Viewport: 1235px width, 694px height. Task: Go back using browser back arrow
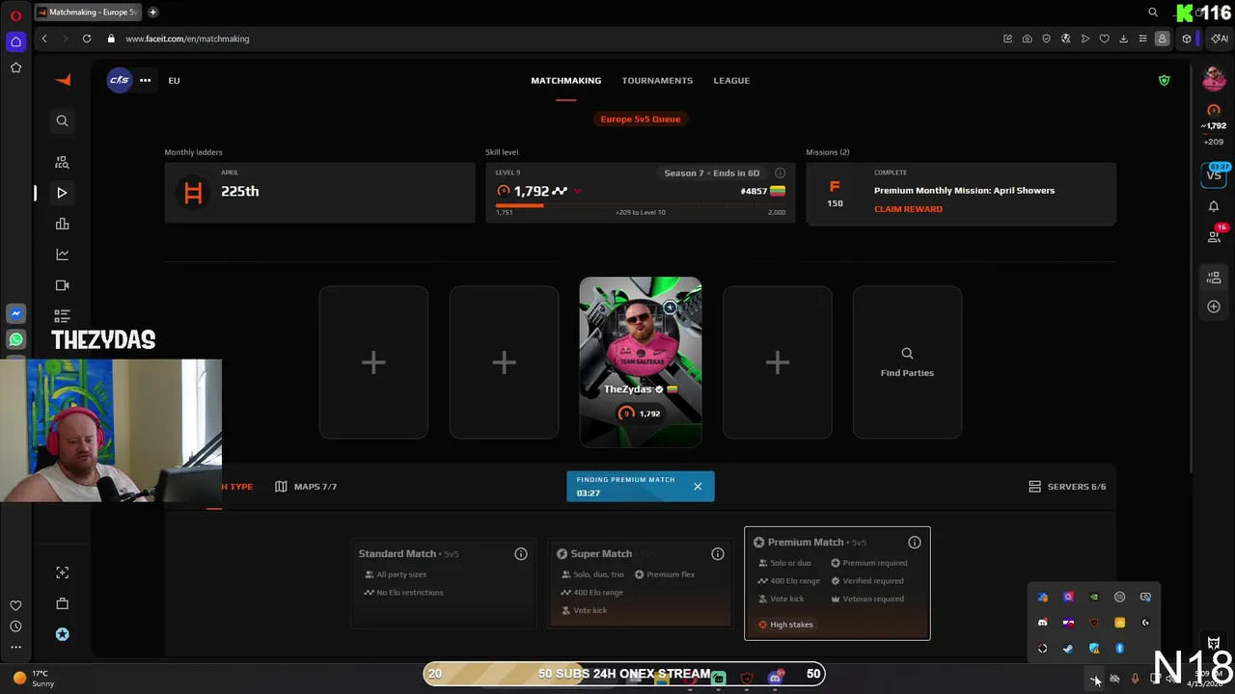(44, 39)
